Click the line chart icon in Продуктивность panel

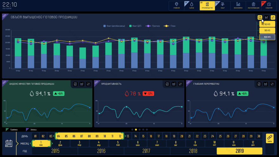(174, 84)
